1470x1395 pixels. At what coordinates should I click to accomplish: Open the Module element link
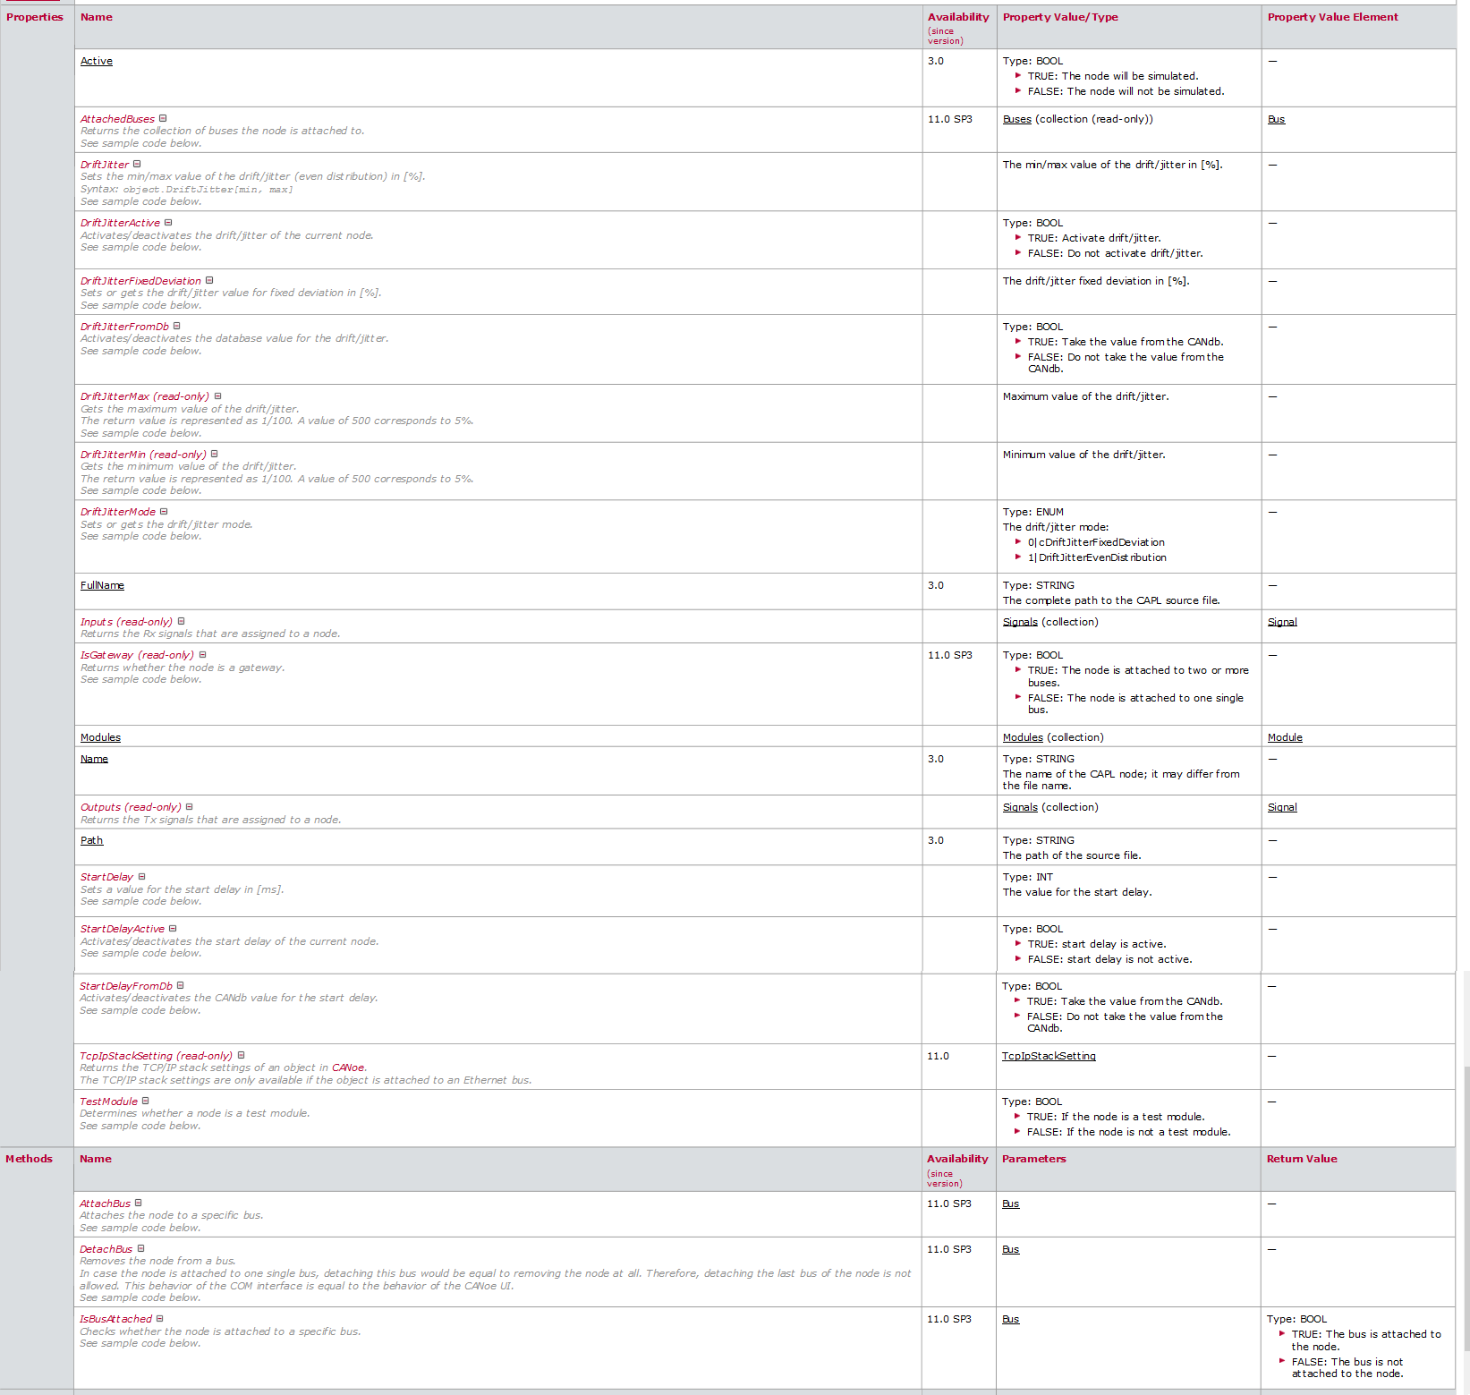point(1285,737)
